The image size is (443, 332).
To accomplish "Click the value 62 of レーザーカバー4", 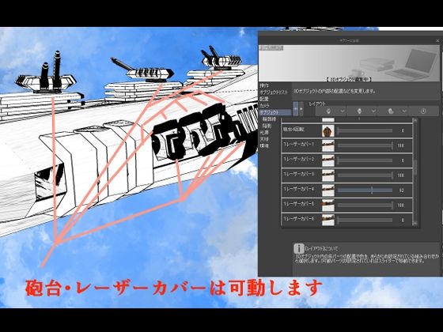I will pos(402,191).
